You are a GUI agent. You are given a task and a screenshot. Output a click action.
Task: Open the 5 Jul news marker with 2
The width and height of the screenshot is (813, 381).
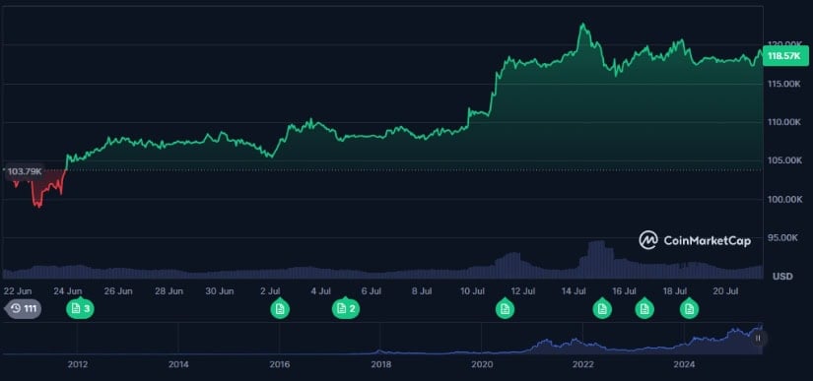(346, 309)
